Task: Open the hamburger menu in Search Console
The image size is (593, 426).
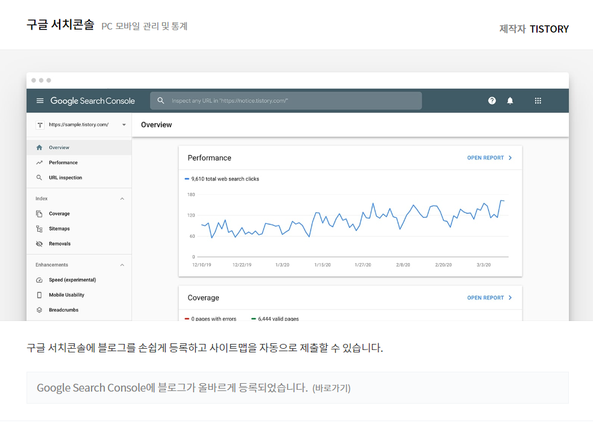Action: 40,101
